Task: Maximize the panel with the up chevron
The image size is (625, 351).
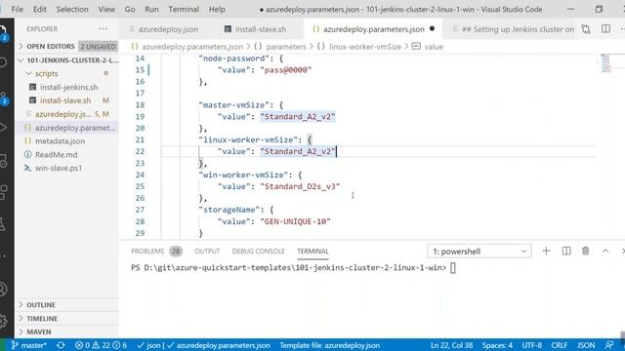Action: (605, 252)
